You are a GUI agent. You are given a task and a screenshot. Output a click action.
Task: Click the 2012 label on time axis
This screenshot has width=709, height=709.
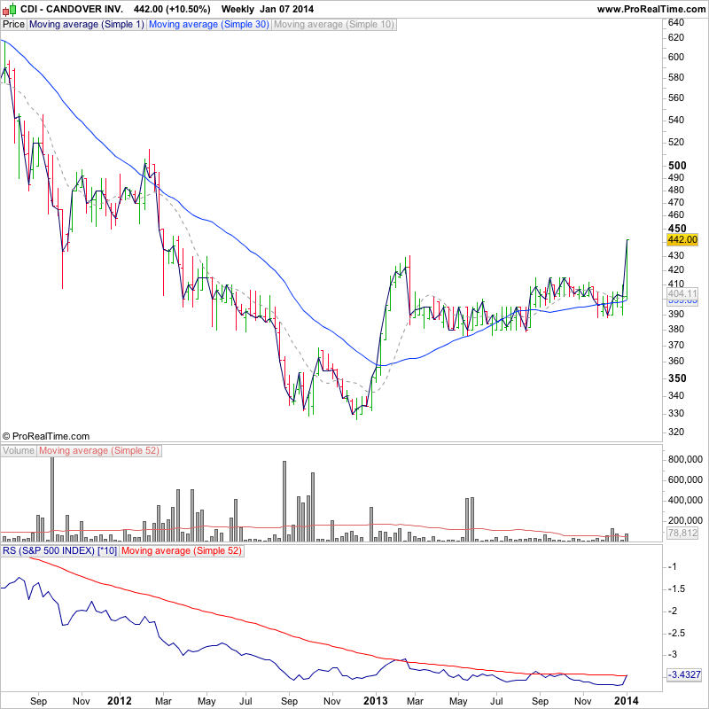pyautogui.click(x=120, y=701)
